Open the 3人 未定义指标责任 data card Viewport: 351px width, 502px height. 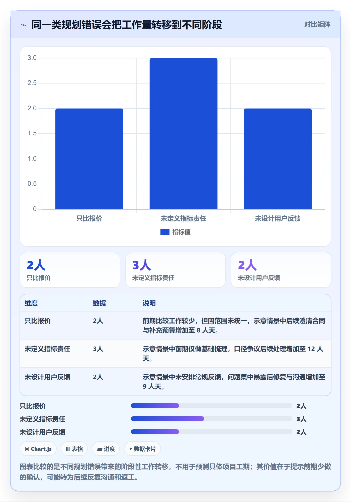175,270
